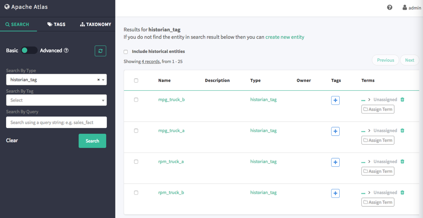Click the Advanced search help icon

[66, 50]
